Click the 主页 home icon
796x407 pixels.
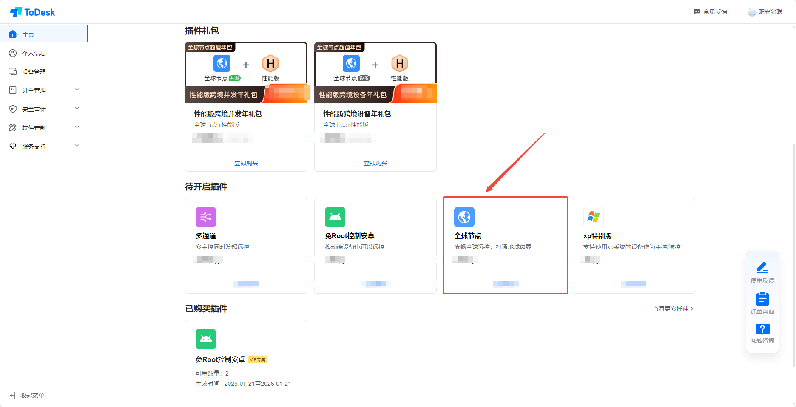(13, 34)
